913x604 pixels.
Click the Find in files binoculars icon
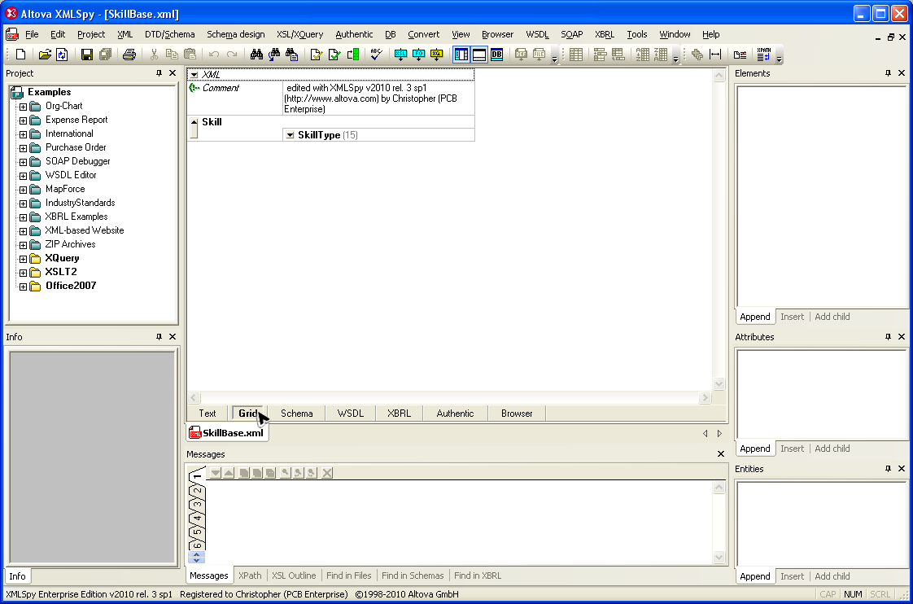291,55
